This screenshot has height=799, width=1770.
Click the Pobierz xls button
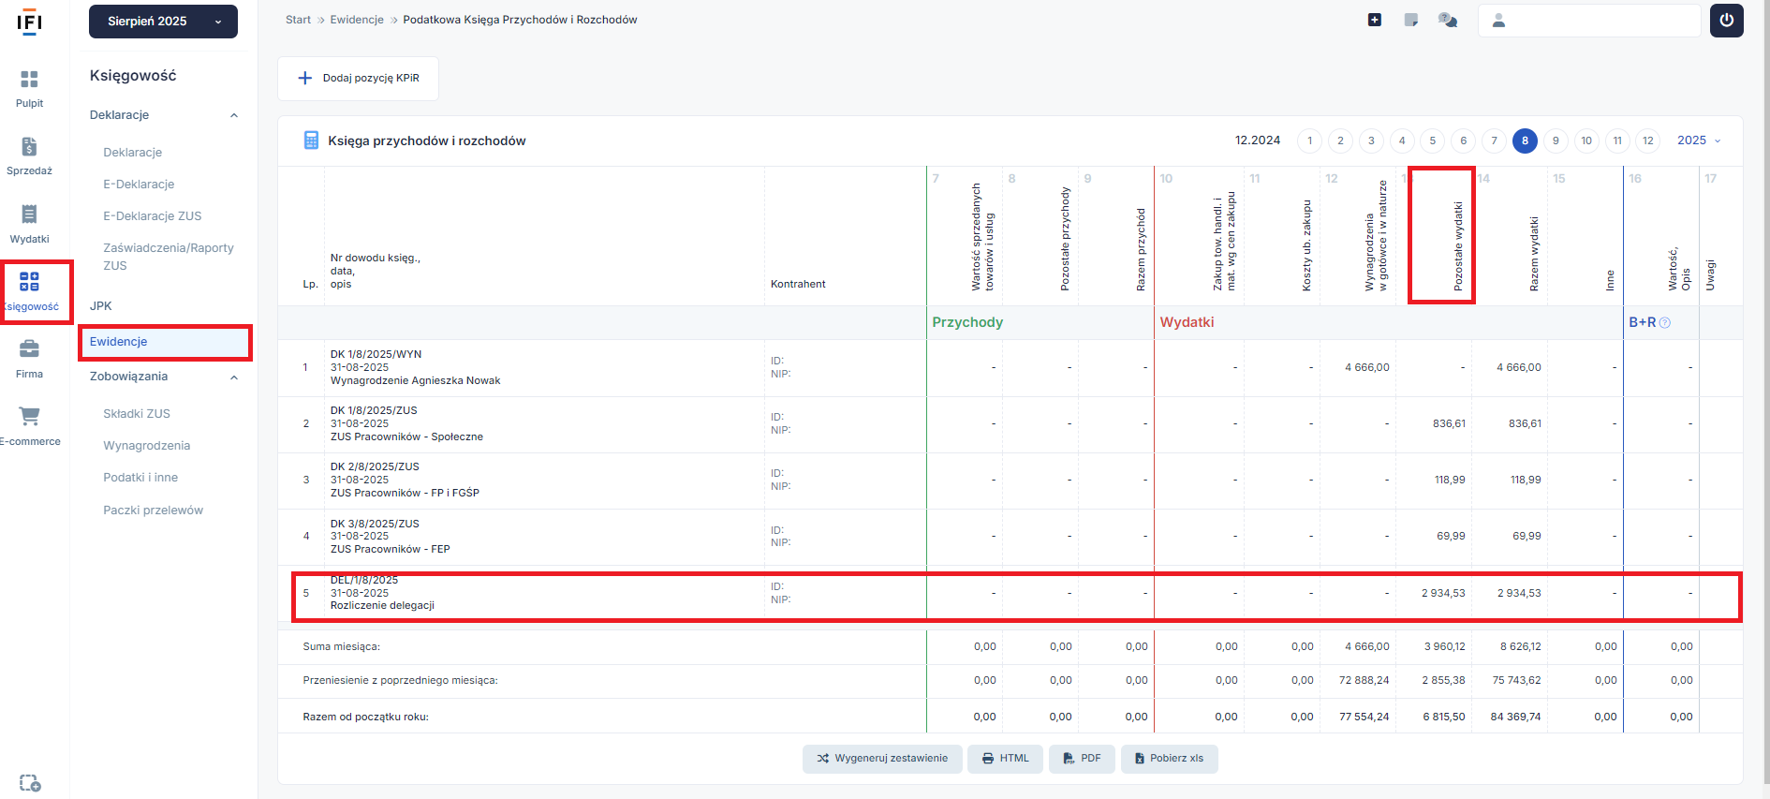pos(1169,759)
